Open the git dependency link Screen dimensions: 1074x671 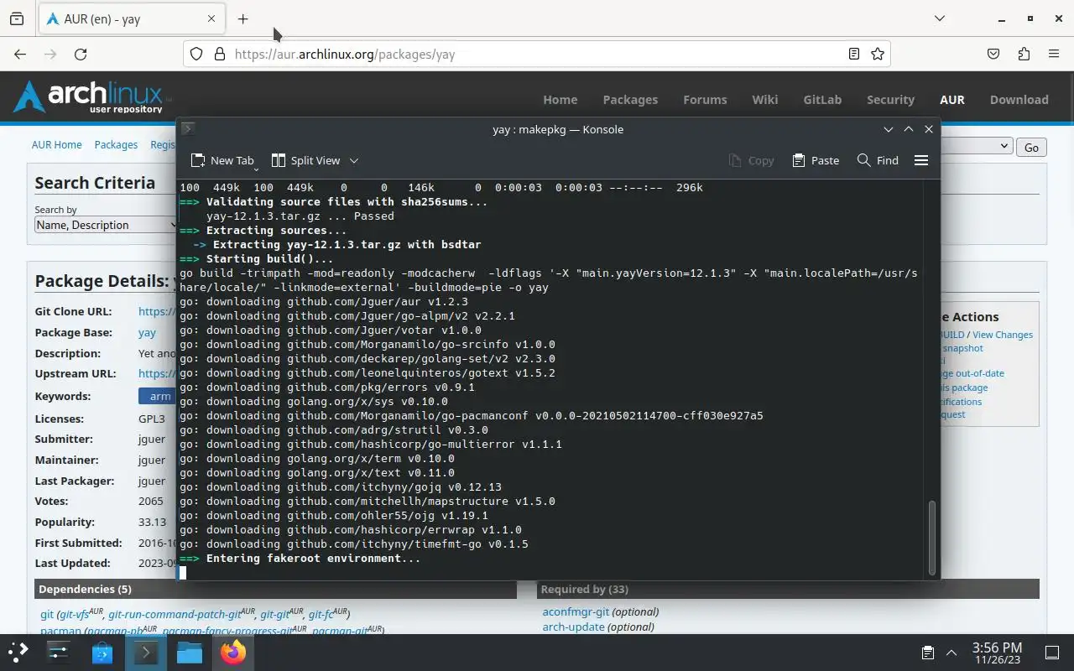click(x=47, y=614)
